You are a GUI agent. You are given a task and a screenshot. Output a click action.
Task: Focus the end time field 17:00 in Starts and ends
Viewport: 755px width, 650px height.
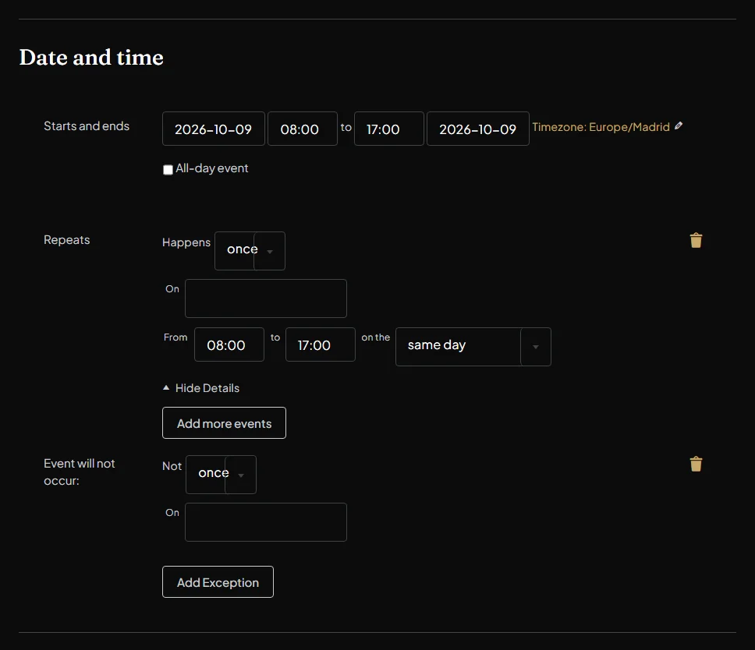click(x=389, y=129)
